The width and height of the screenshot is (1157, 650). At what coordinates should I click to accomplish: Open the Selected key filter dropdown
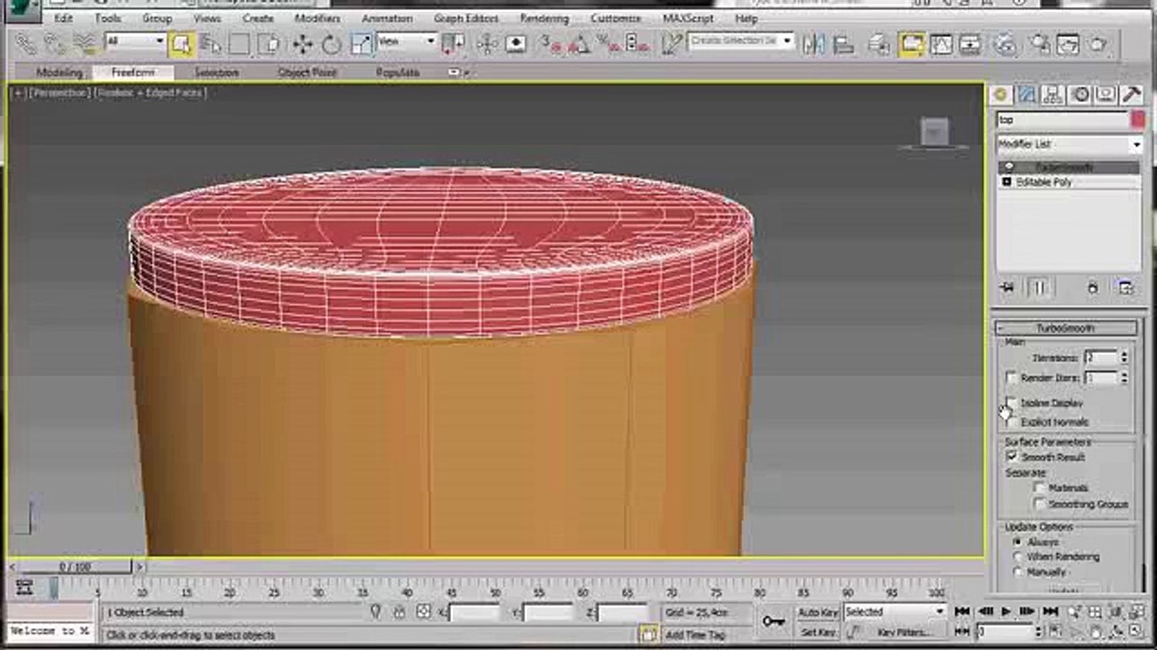pyautogui.click(x=895, y=612)
